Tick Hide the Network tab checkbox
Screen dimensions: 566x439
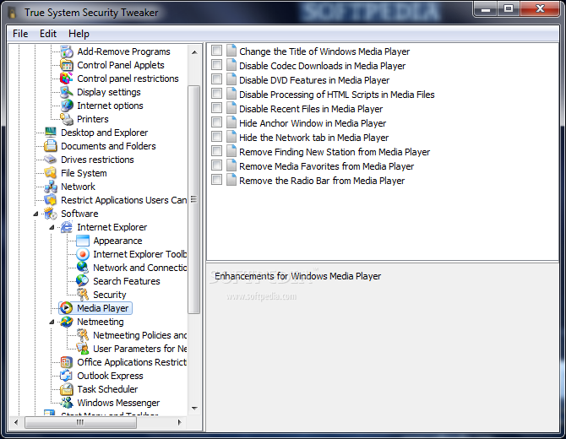pos(216,137)
